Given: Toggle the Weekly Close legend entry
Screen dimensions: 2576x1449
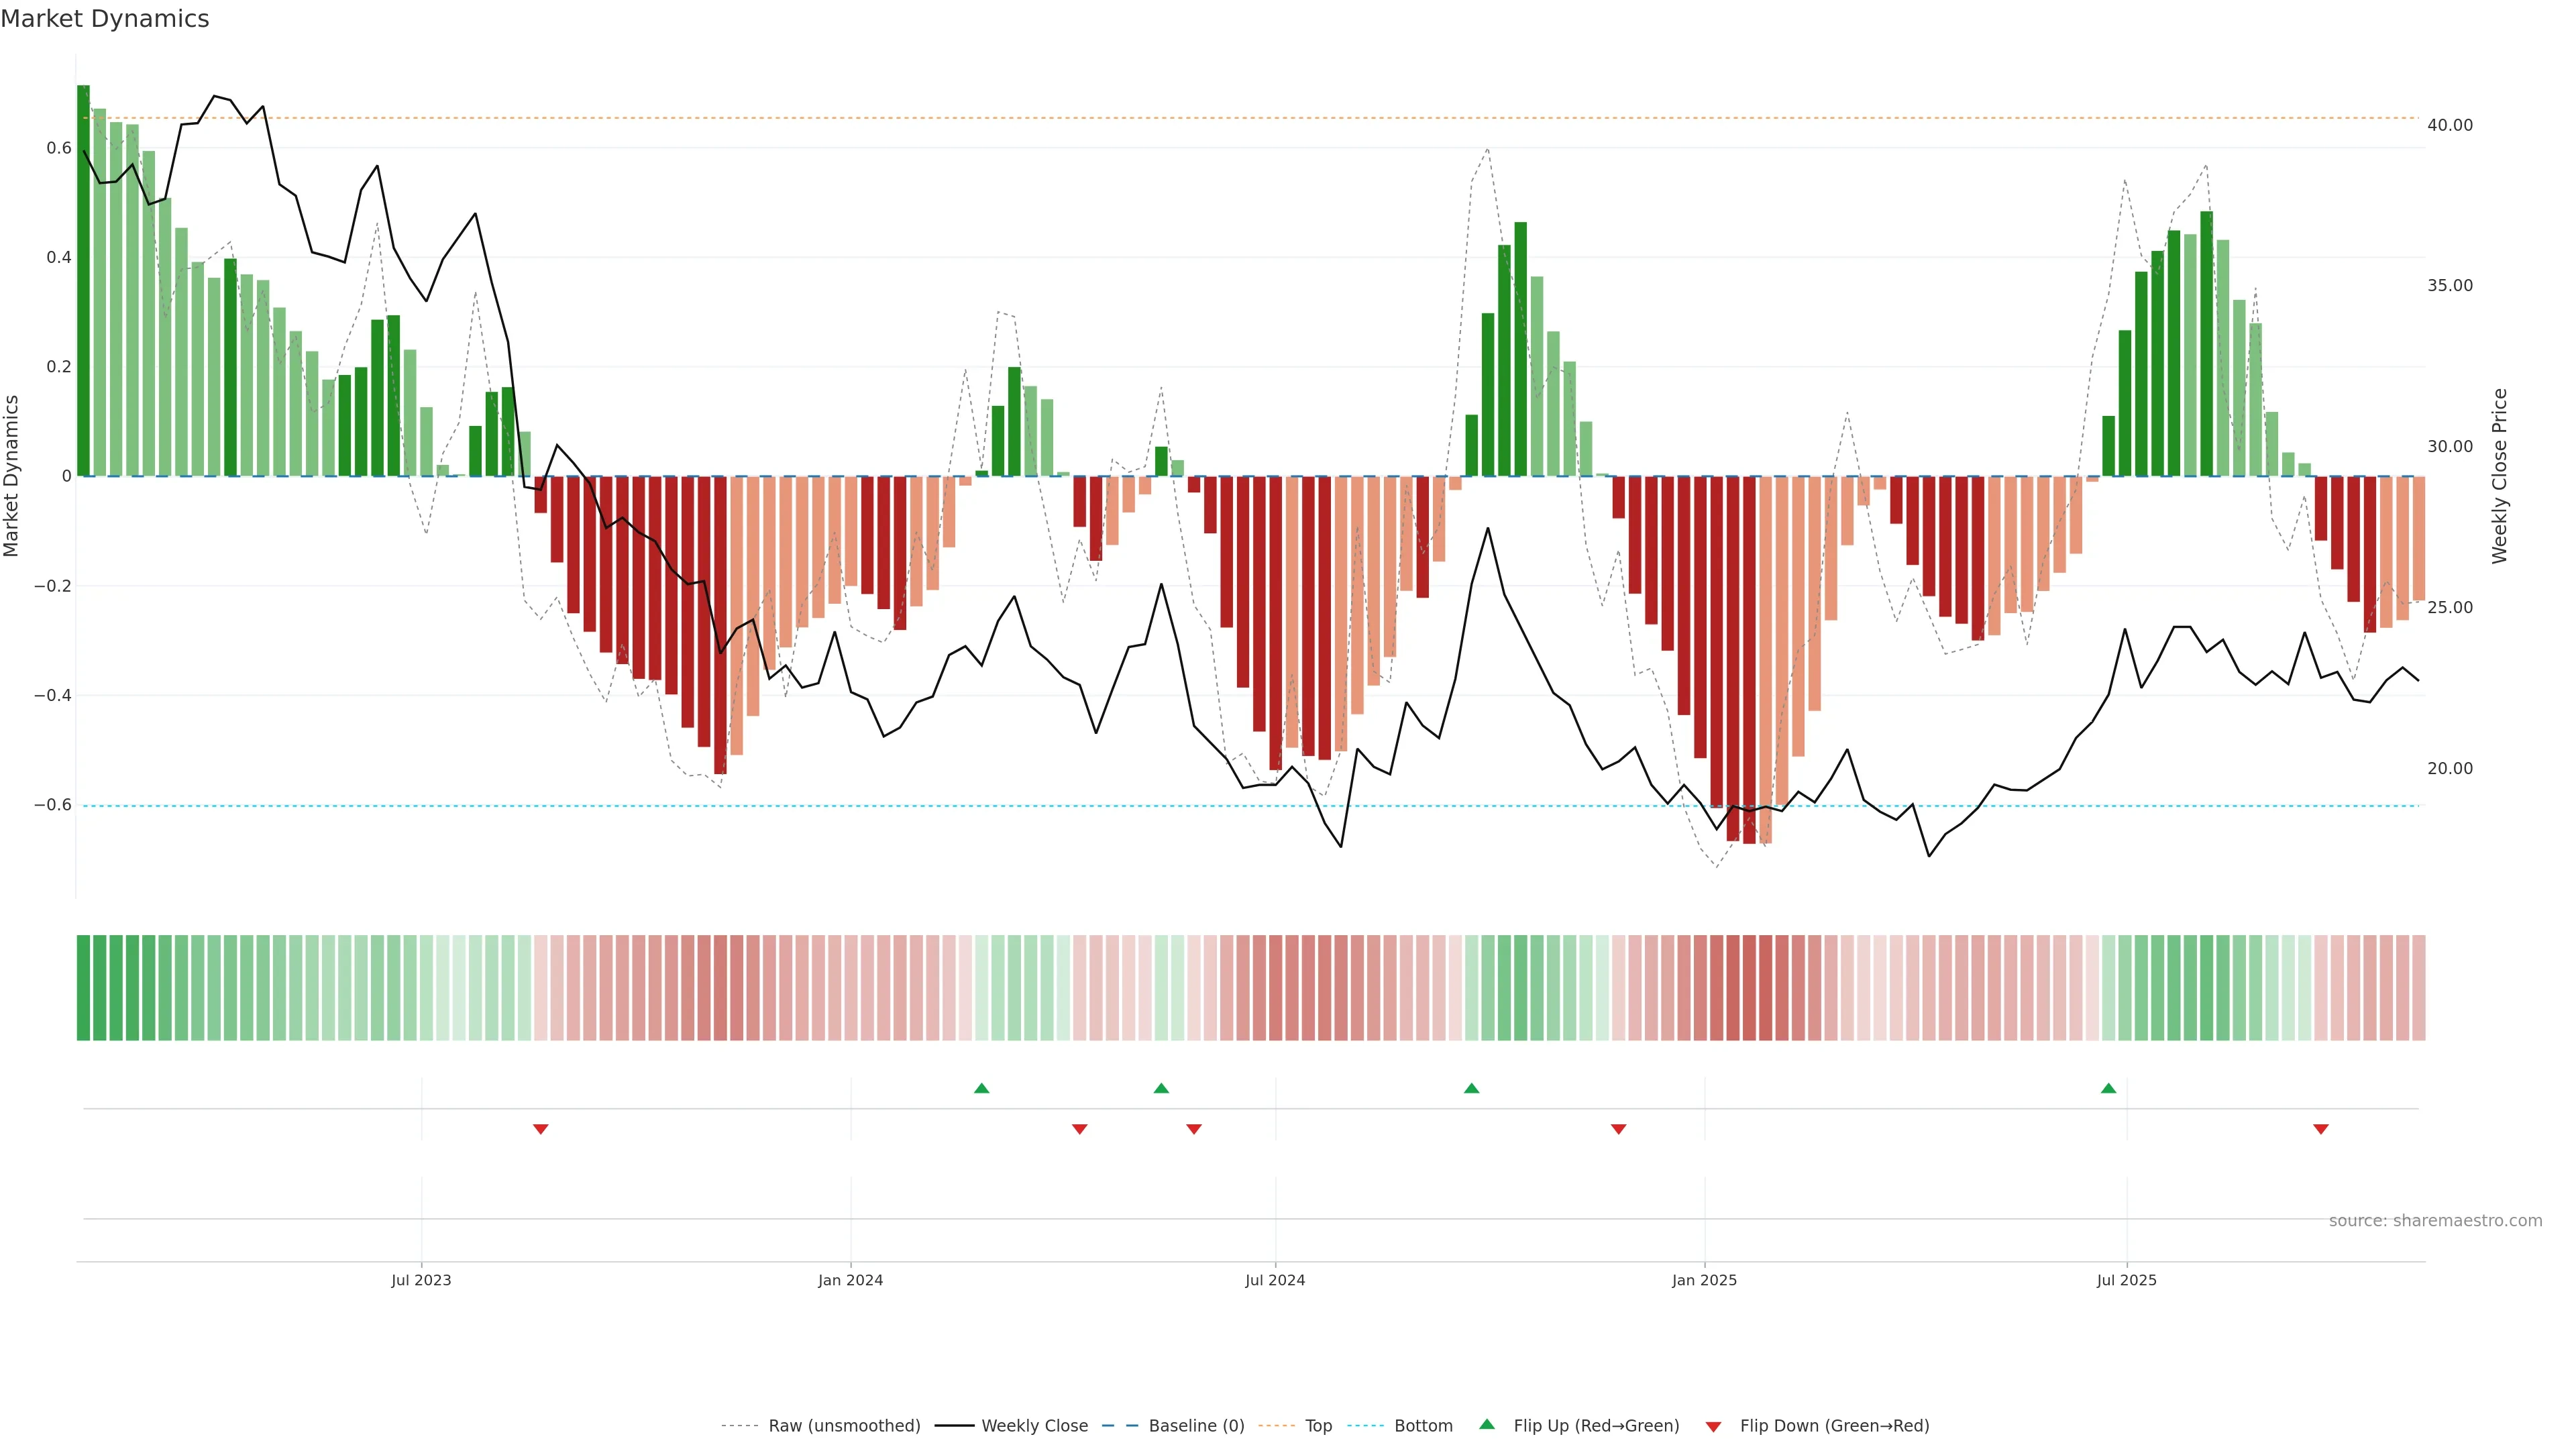Looking at the screenshot, I should coord(1034,1426).
